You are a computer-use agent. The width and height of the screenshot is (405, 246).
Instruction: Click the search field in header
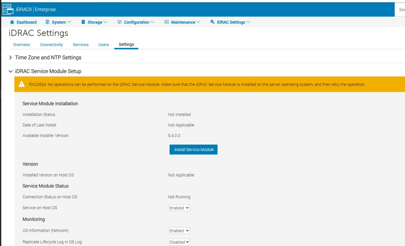coord(400,10)
